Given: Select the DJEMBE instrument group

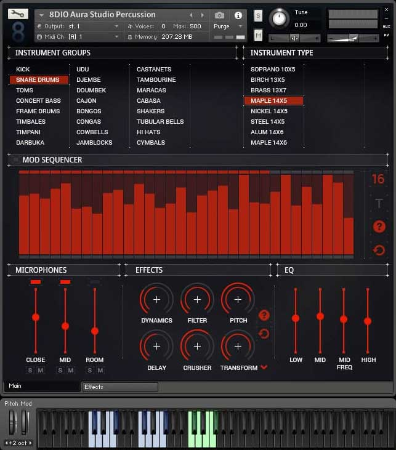Looking at the screenshot, I should tap(89, 80).
